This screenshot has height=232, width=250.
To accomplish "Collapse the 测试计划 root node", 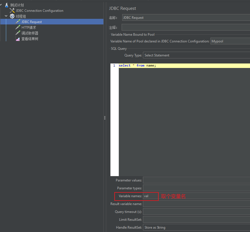I will 1,5.
